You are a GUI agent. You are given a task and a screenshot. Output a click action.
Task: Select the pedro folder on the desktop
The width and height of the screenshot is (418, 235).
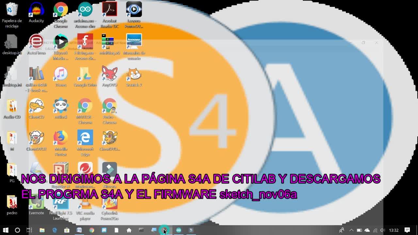coord(12,205)
